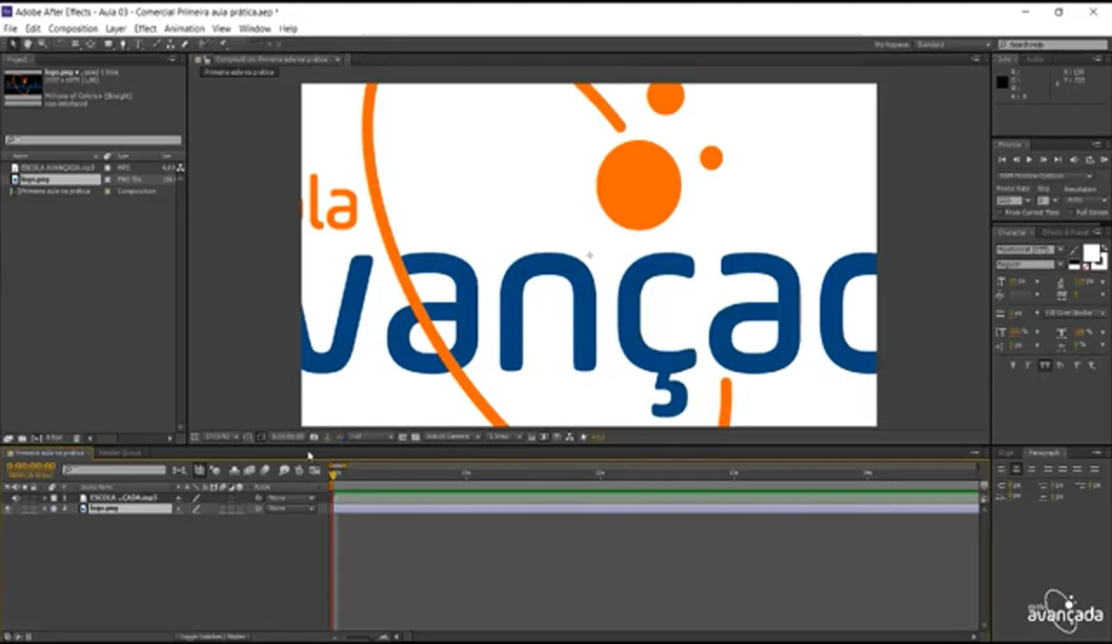The width and height of the screenshot is (1112, 644).
Task: Click the snapshot camera icon below viewer
Action: click(314, 436)
